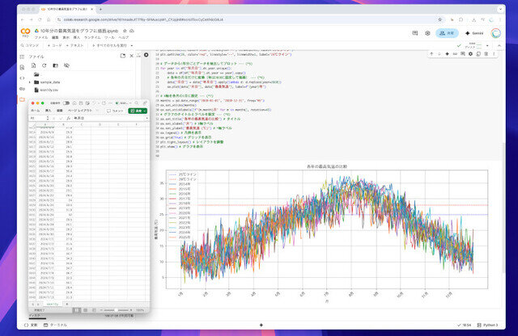Open the find and replace sidebar icon
The width and height of the screenshot is (518, 336).
tap(22, 67)
